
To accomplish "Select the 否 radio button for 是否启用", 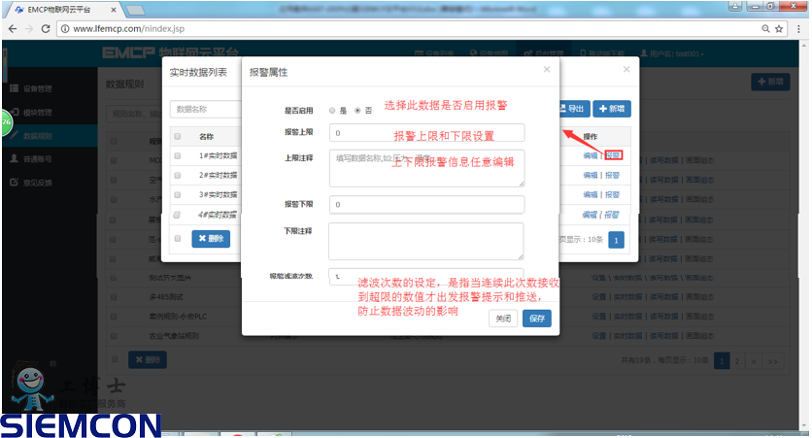I will pyautogui.click(x=357, y=111).
